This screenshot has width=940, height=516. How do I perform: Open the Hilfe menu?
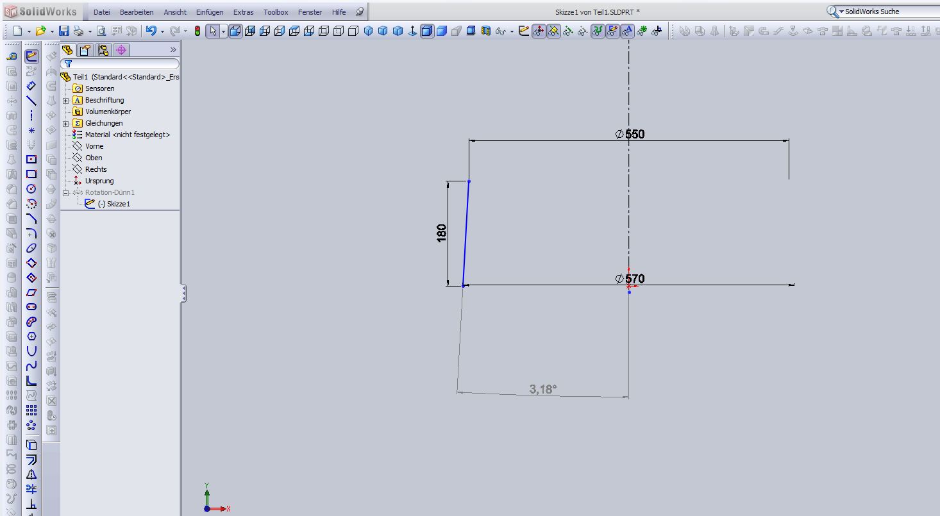point(339,12)
